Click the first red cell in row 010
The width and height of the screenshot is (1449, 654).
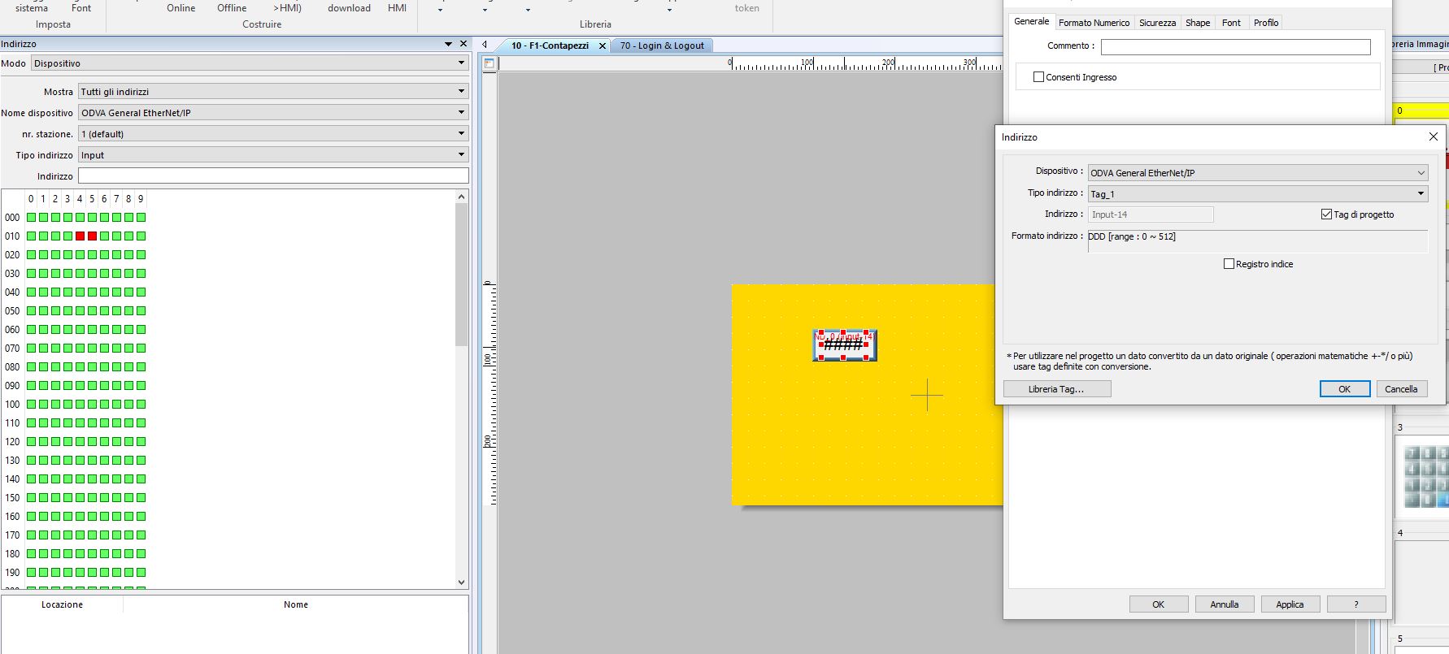click(80, 236)
